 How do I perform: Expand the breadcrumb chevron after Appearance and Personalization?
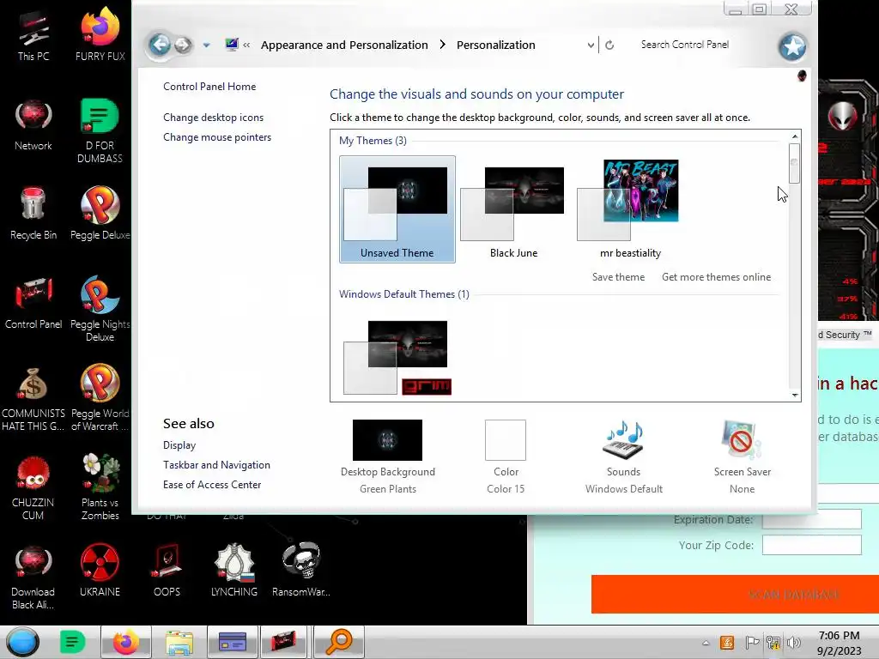tap(442, 45)
